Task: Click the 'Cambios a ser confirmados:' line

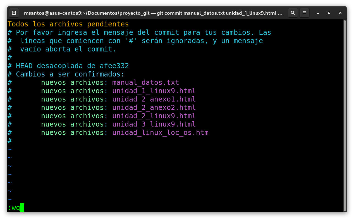Action: (70, 74)
